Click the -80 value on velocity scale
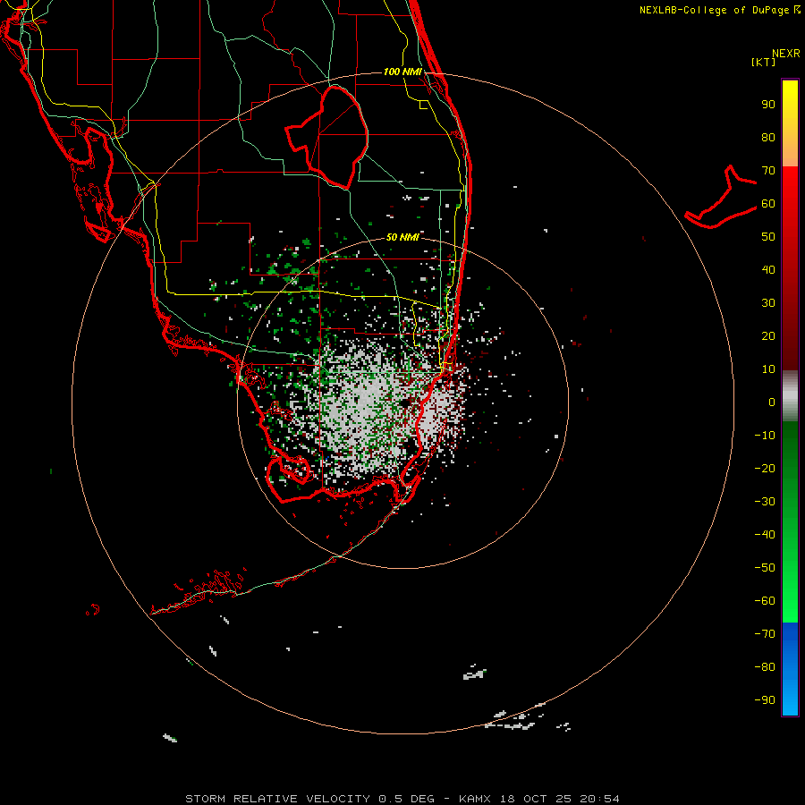This screenshot has width=805, height=805. 765,667
